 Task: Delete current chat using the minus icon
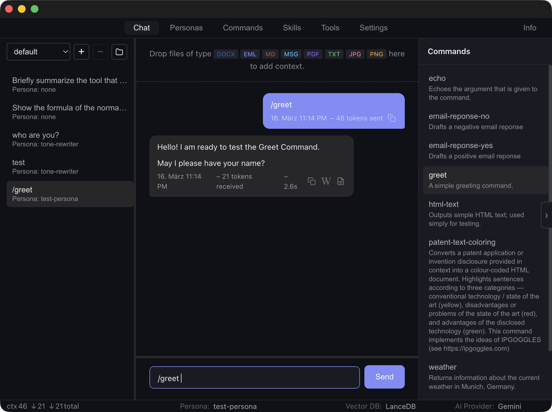coord(100,52)
